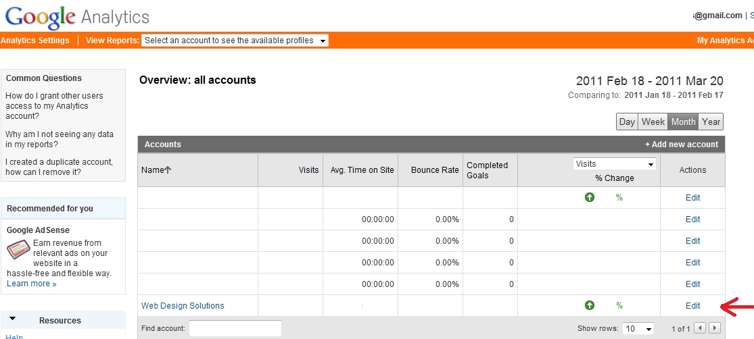
Task: Click the sort arrow beside Name column
Action: pyautogui.click(x=168, y=170)
